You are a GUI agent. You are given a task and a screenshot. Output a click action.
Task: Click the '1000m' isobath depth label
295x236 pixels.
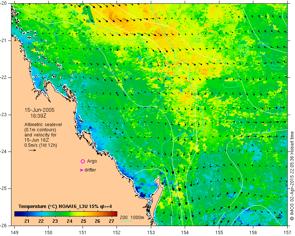[137, 218]
